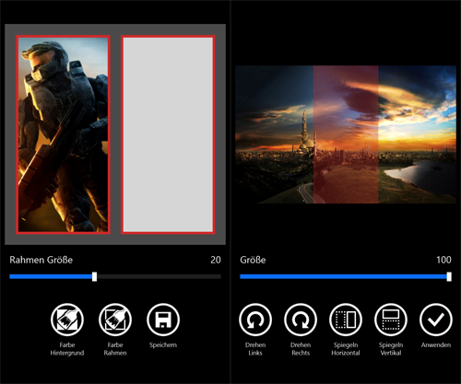
Task: Click the empty Rahmen Größe slider track
Action: click(x=159, y=276)
